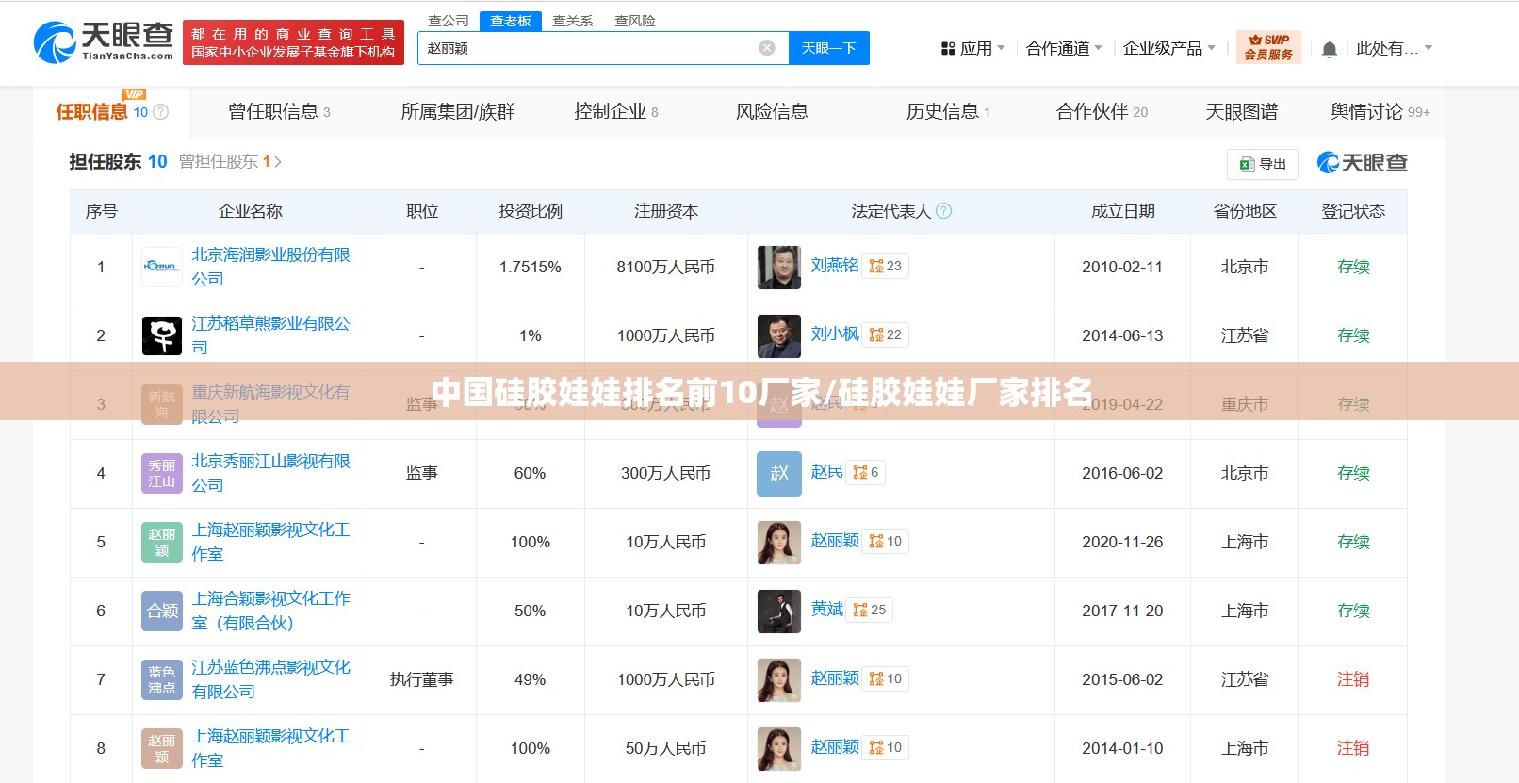This screenshot has width=1519, height=783.
Task: Click the 刘燕铭 portrait photo
Action: [x=779, y=267]
